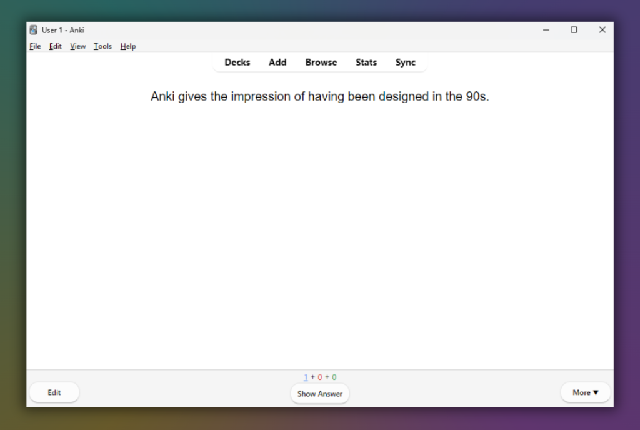This screenshot has height=430, width=640.
Task: Start a Sync with AnkiWeb
Action: click(x=405, y=62)
